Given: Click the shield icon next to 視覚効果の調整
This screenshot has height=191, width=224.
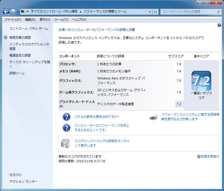Looking at the screenshot, I should 6,37.
